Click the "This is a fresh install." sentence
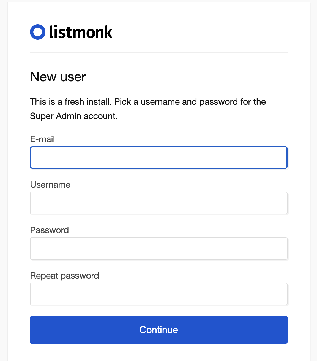The height and width of the screenshot is (361, 317). (x=70, y=102)
